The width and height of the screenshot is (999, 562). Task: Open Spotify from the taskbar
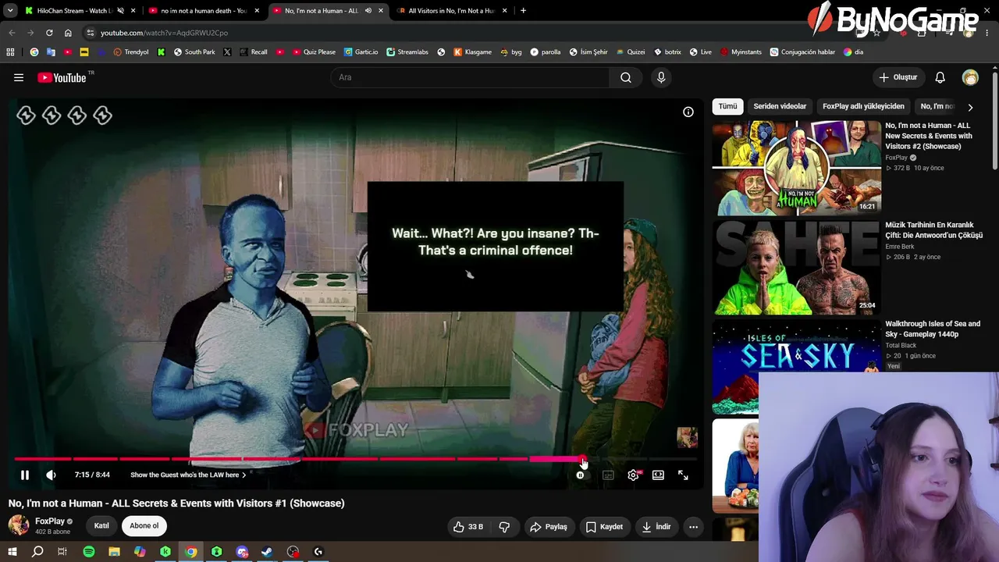click(89, 552)
